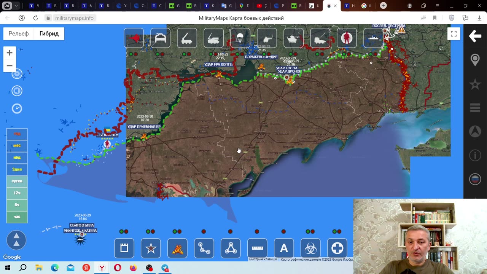The width and height of the screenshot is (487, 274).
Task: Open Opera from the taskbar
Action: (x=118, y=268)
